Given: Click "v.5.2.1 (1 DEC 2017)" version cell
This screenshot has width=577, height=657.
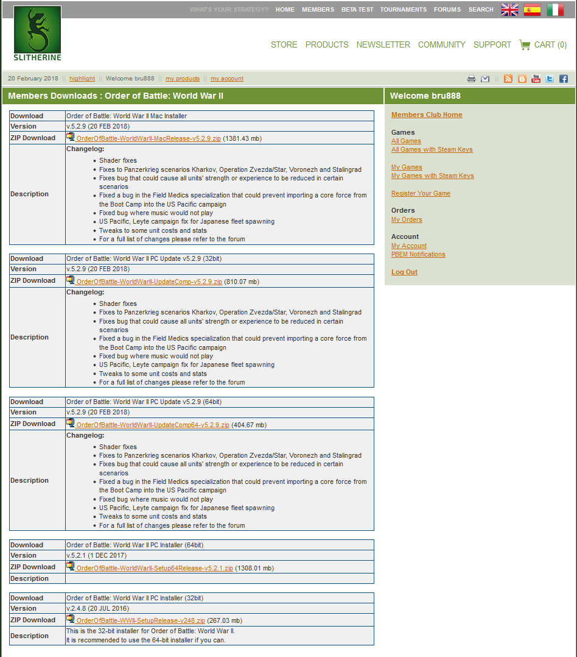Looking at the screenshot, I should pyautogui.click(x=220, y=556).
